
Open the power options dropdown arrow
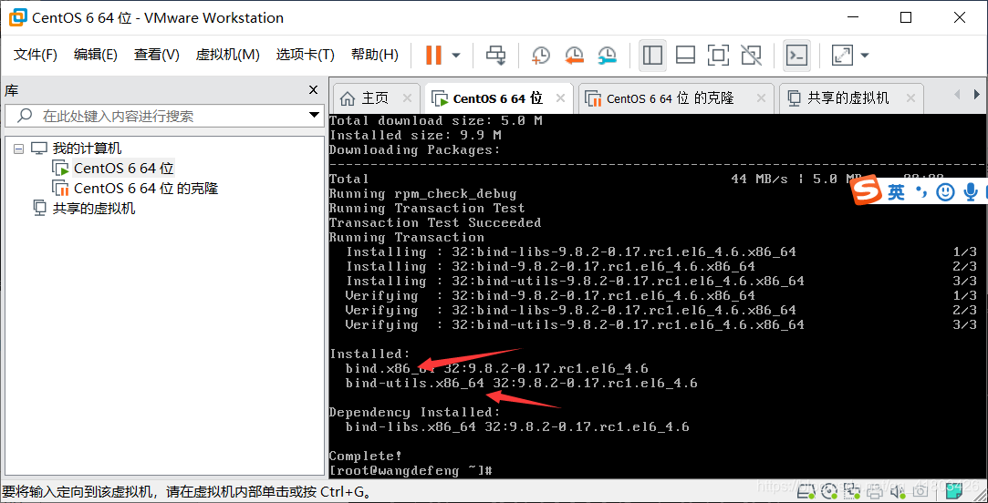pos(456,56)
